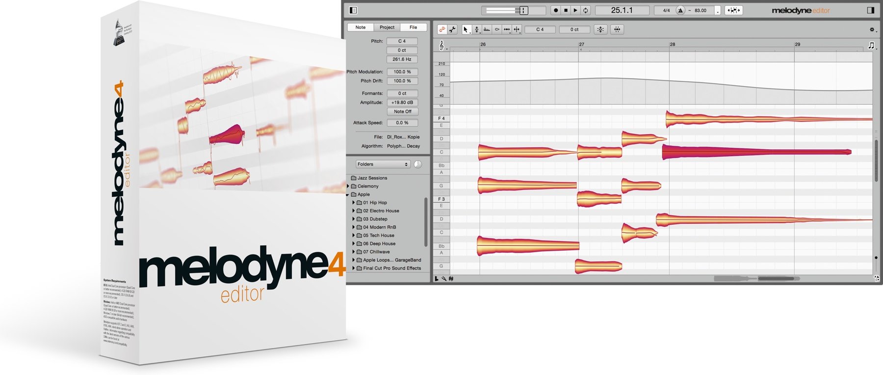Adjust the browser preview volume knob
The height and width of the screenshot is (375, 883).
click(418, 164)
